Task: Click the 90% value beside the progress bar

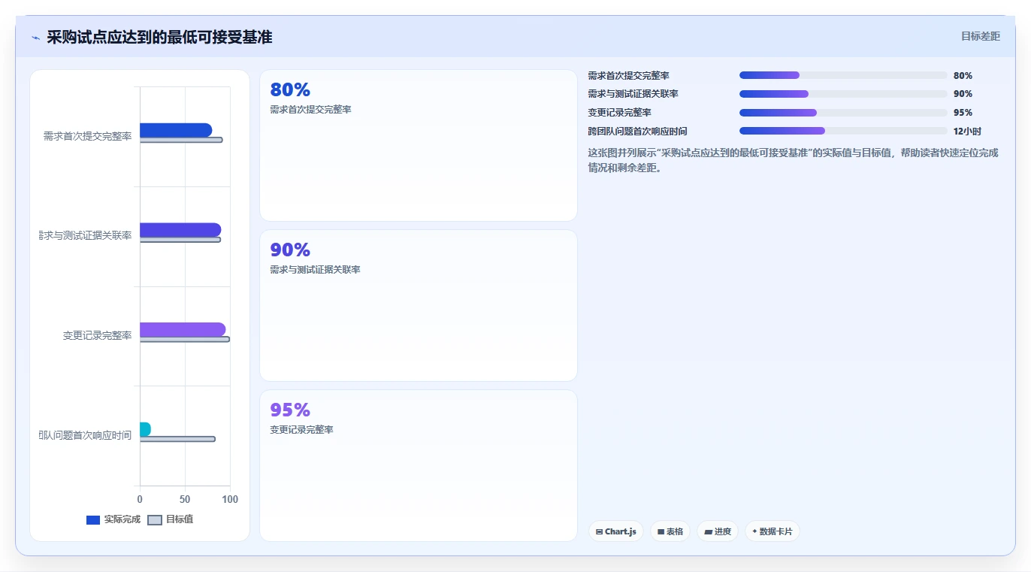Action: point(963,94)
